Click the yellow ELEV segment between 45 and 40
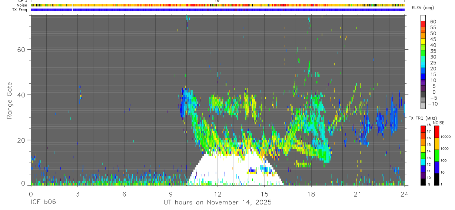Viewport: 455px width, 210px height. pyautogui.click(x=423, y=41)
